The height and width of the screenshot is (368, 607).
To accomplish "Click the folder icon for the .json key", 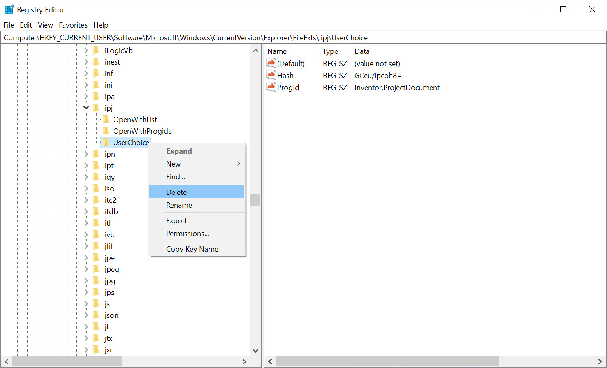I will click(x=95, y=315).
